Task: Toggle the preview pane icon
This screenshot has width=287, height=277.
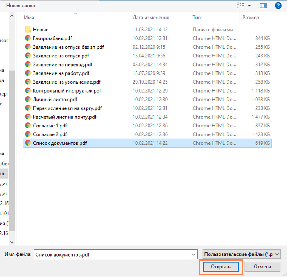Action: [263, 5]
